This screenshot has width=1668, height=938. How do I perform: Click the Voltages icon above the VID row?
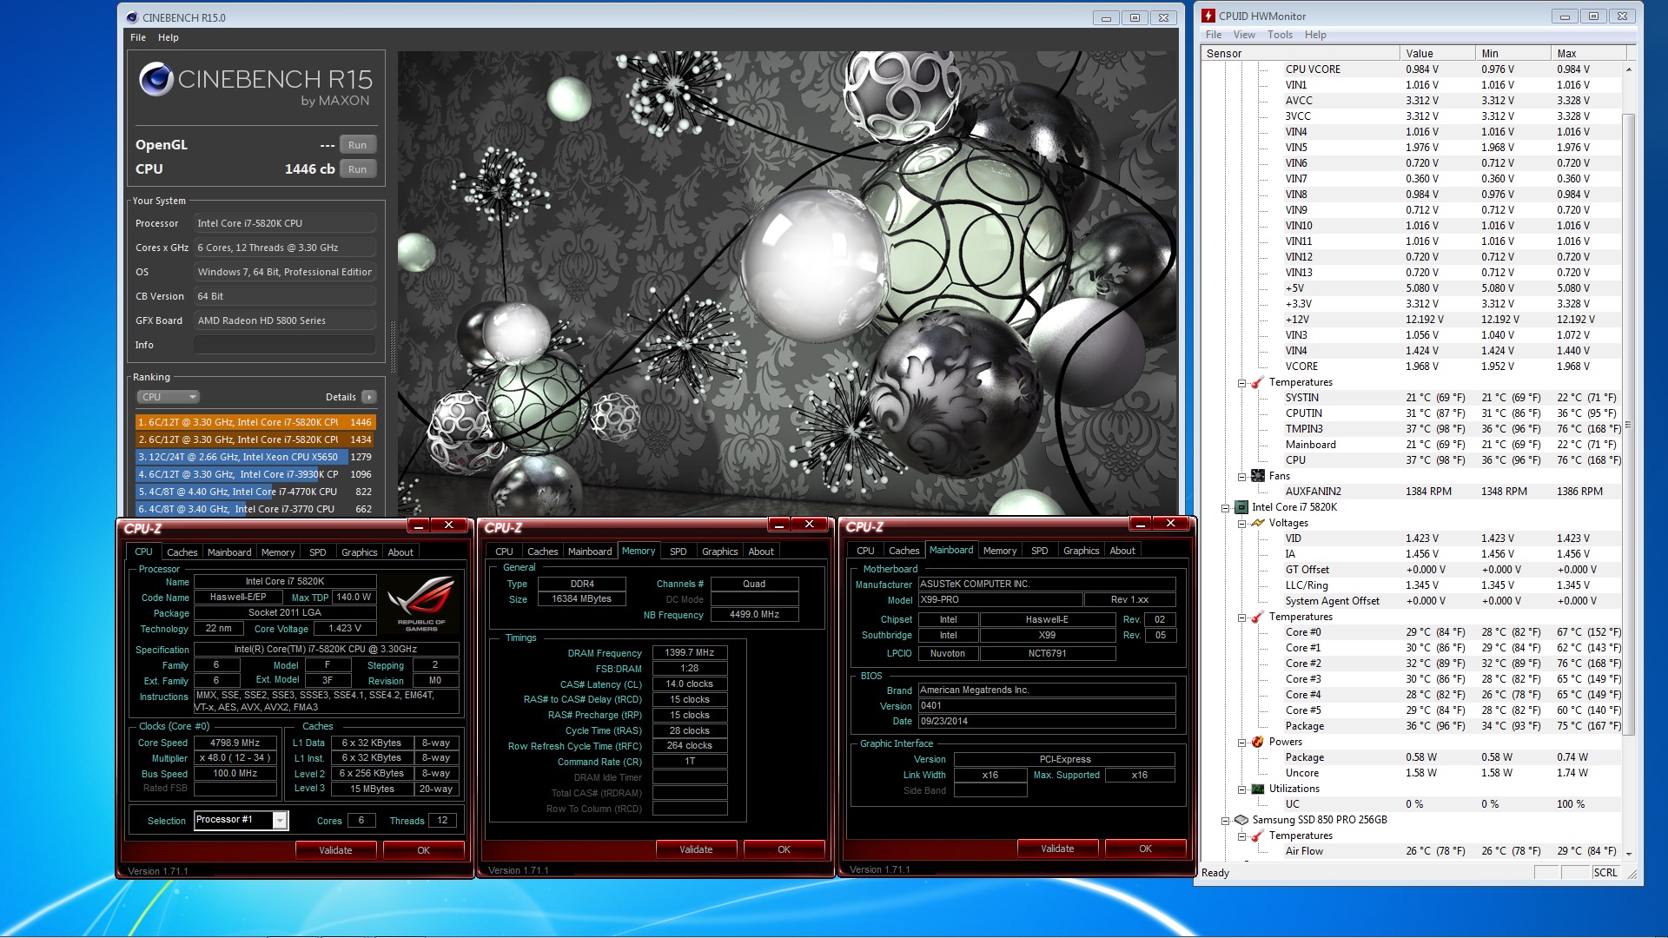pos(1257,523)
